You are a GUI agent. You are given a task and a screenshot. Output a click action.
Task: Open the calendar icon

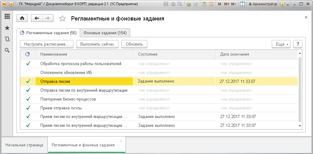[x=211, y=4]
